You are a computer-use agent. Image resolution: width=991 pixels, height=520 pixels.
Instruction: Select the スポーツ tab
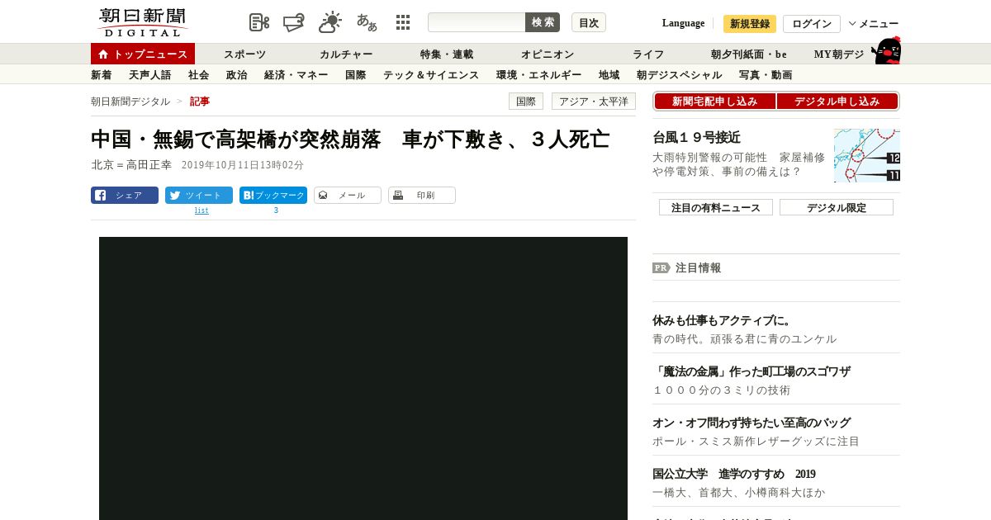click(x=245, y=54)
